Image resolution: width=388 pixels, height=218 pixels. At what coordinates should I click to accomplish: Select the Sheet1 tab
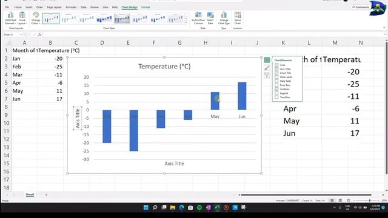30,195
